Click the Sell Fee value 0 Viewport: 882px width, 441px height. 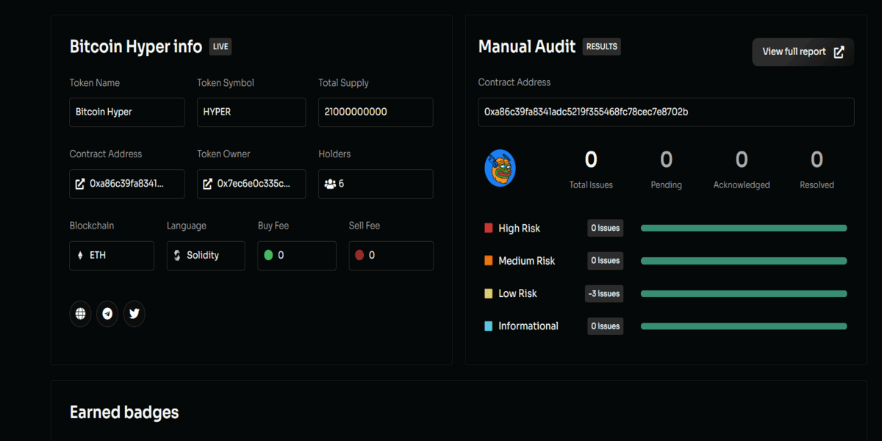click(x=372, y=256)
